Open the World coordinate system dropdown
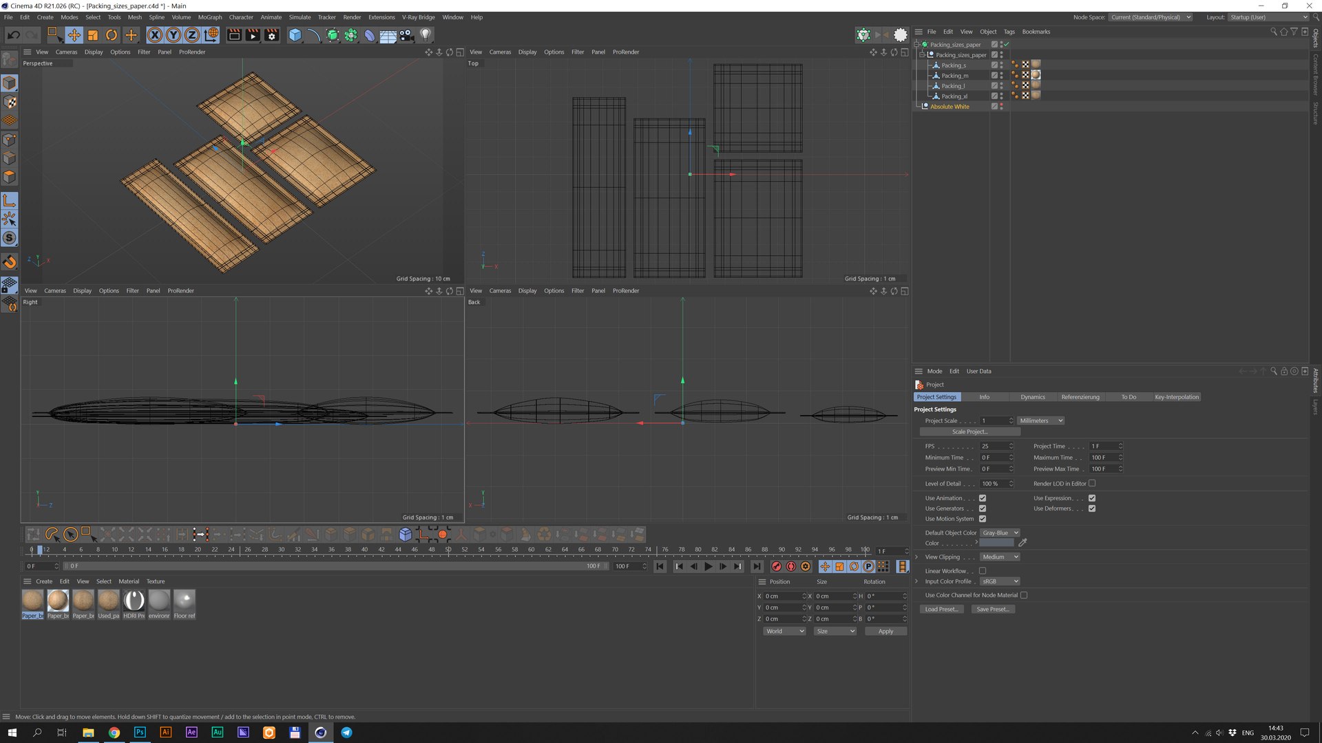Viewport: 1322px width, 743px height. (x=784, y=631)
